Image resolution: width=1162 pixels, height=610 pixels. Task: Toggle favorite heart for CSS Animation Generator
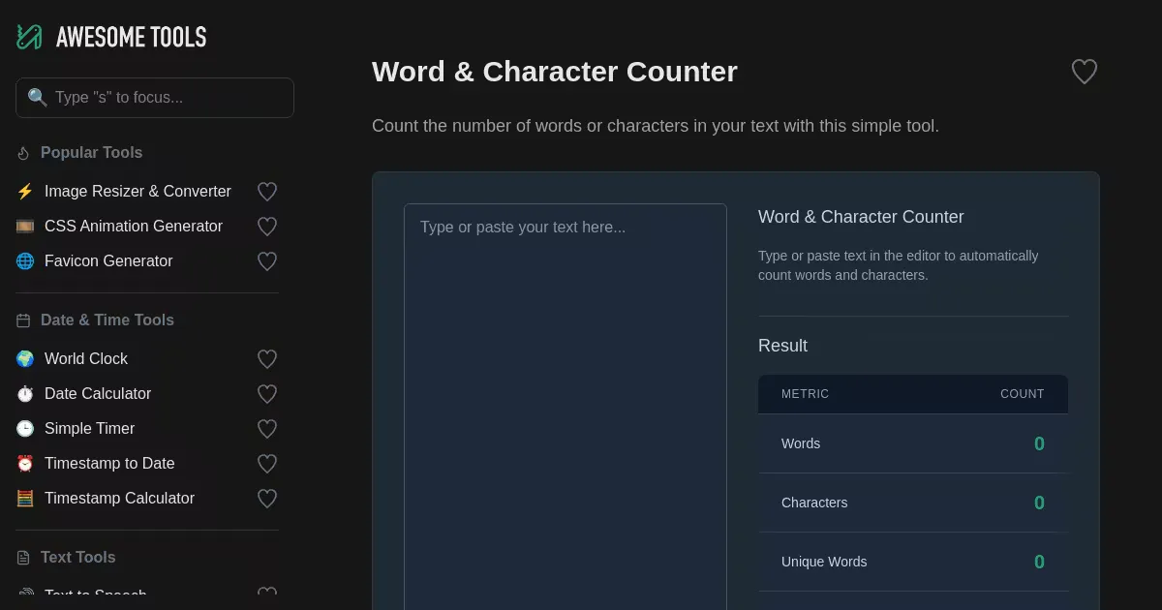click(267, 227)
